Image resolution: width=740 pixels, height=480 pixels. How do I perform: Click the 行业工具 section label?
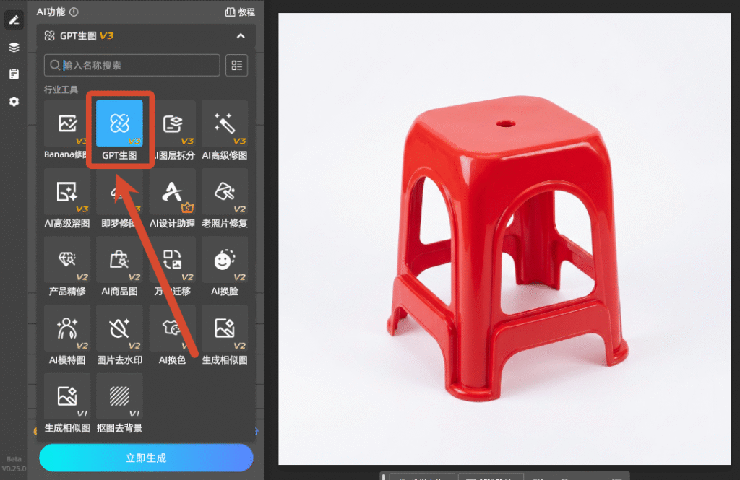coord(61,90)
